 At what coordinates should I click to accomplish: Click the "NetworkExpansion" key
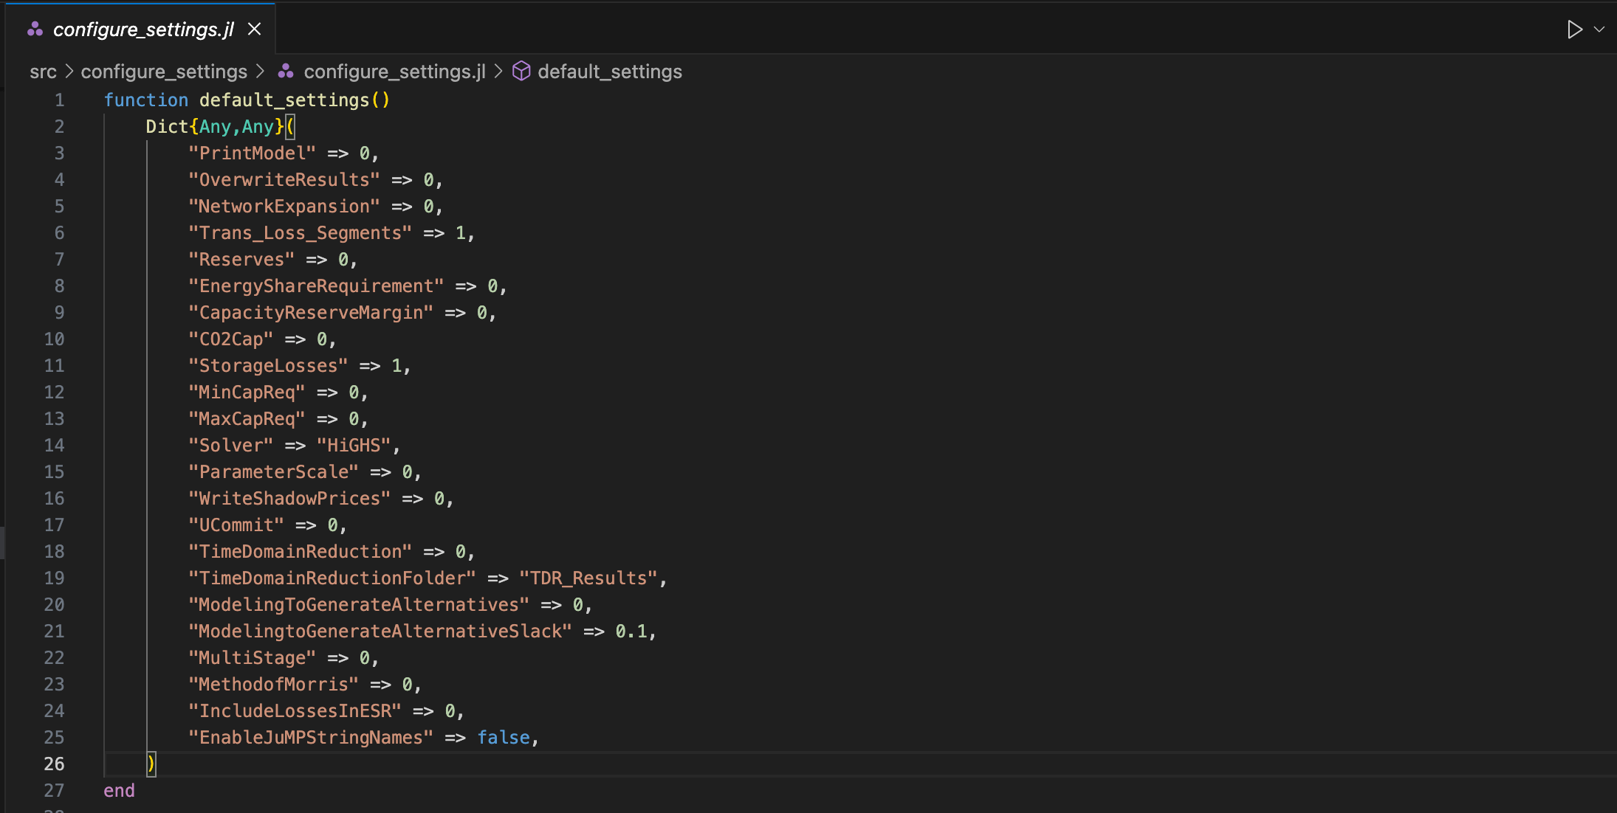[284, 207]
